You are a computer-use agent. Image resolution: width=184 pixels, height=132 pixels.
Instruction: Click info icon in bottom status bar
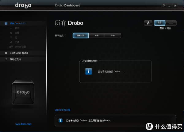[60, 120]
